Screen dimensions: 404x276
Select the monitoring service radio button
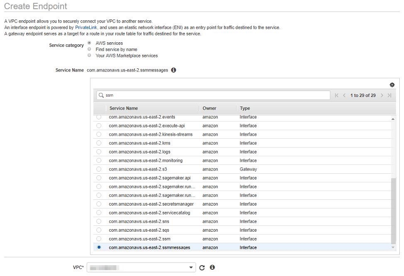coord(99,160)
